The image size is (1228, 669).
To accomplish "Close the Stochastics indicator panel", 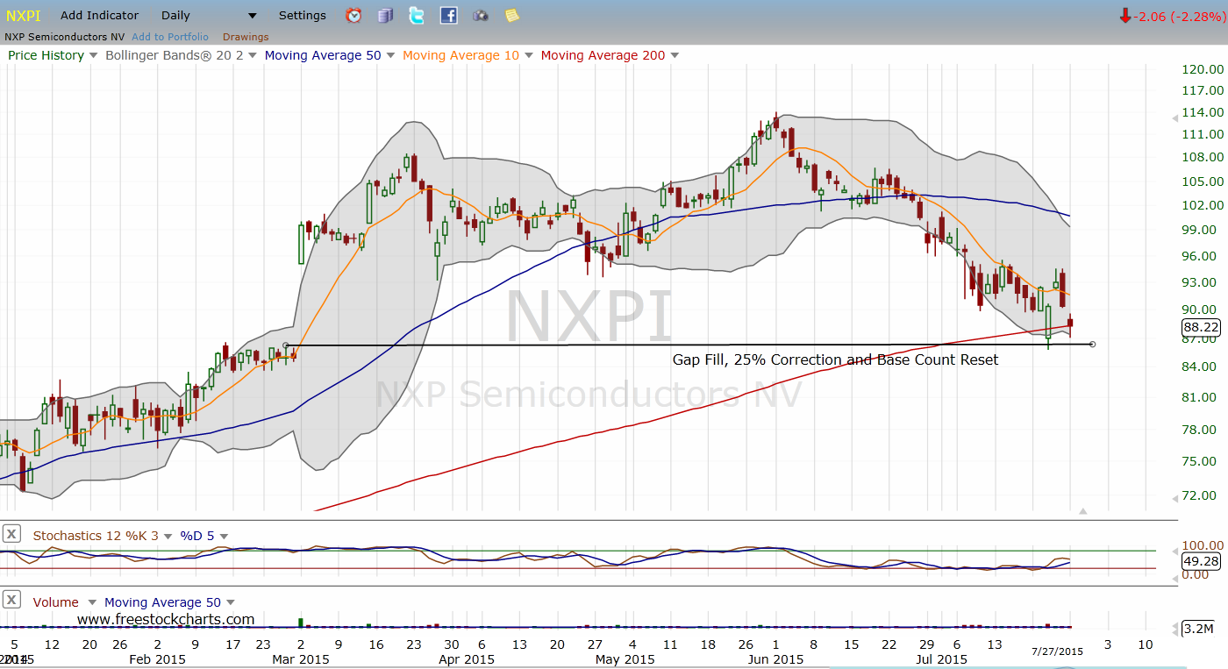I will pyautogui.click(x=12, y=533).
